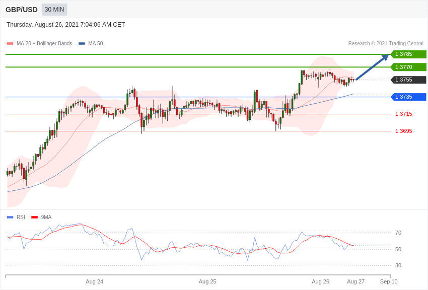Click the MA 50 legend color swatch
Viewport: 428px width, 290px height.
[x=82, y=44]
